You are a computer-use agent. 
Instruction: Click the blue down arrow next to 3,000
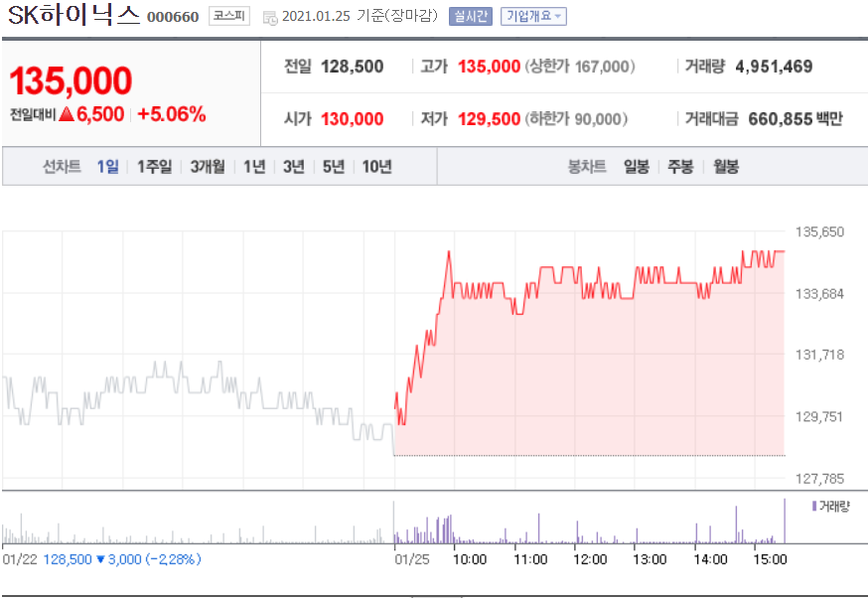pyautogui.click(x=100, y=559)
